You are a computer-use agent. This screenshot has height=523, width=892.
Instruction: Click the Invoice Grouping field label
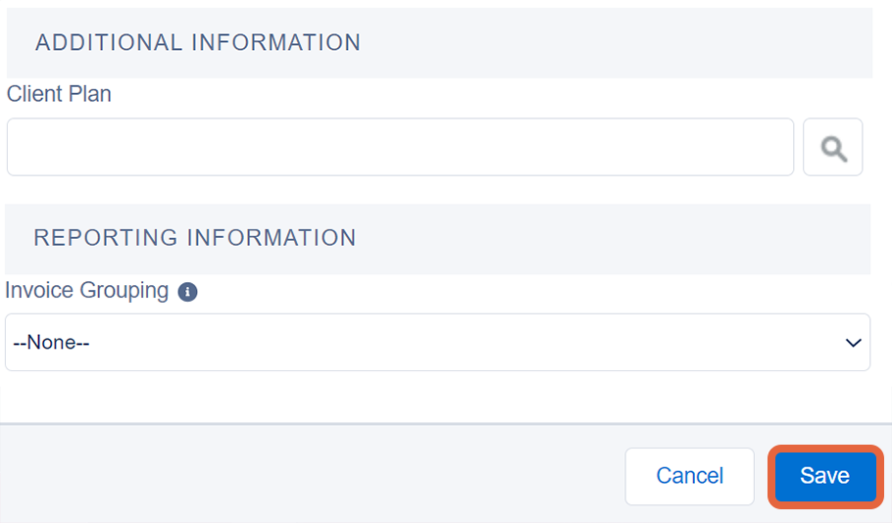(x=86, y=291)
